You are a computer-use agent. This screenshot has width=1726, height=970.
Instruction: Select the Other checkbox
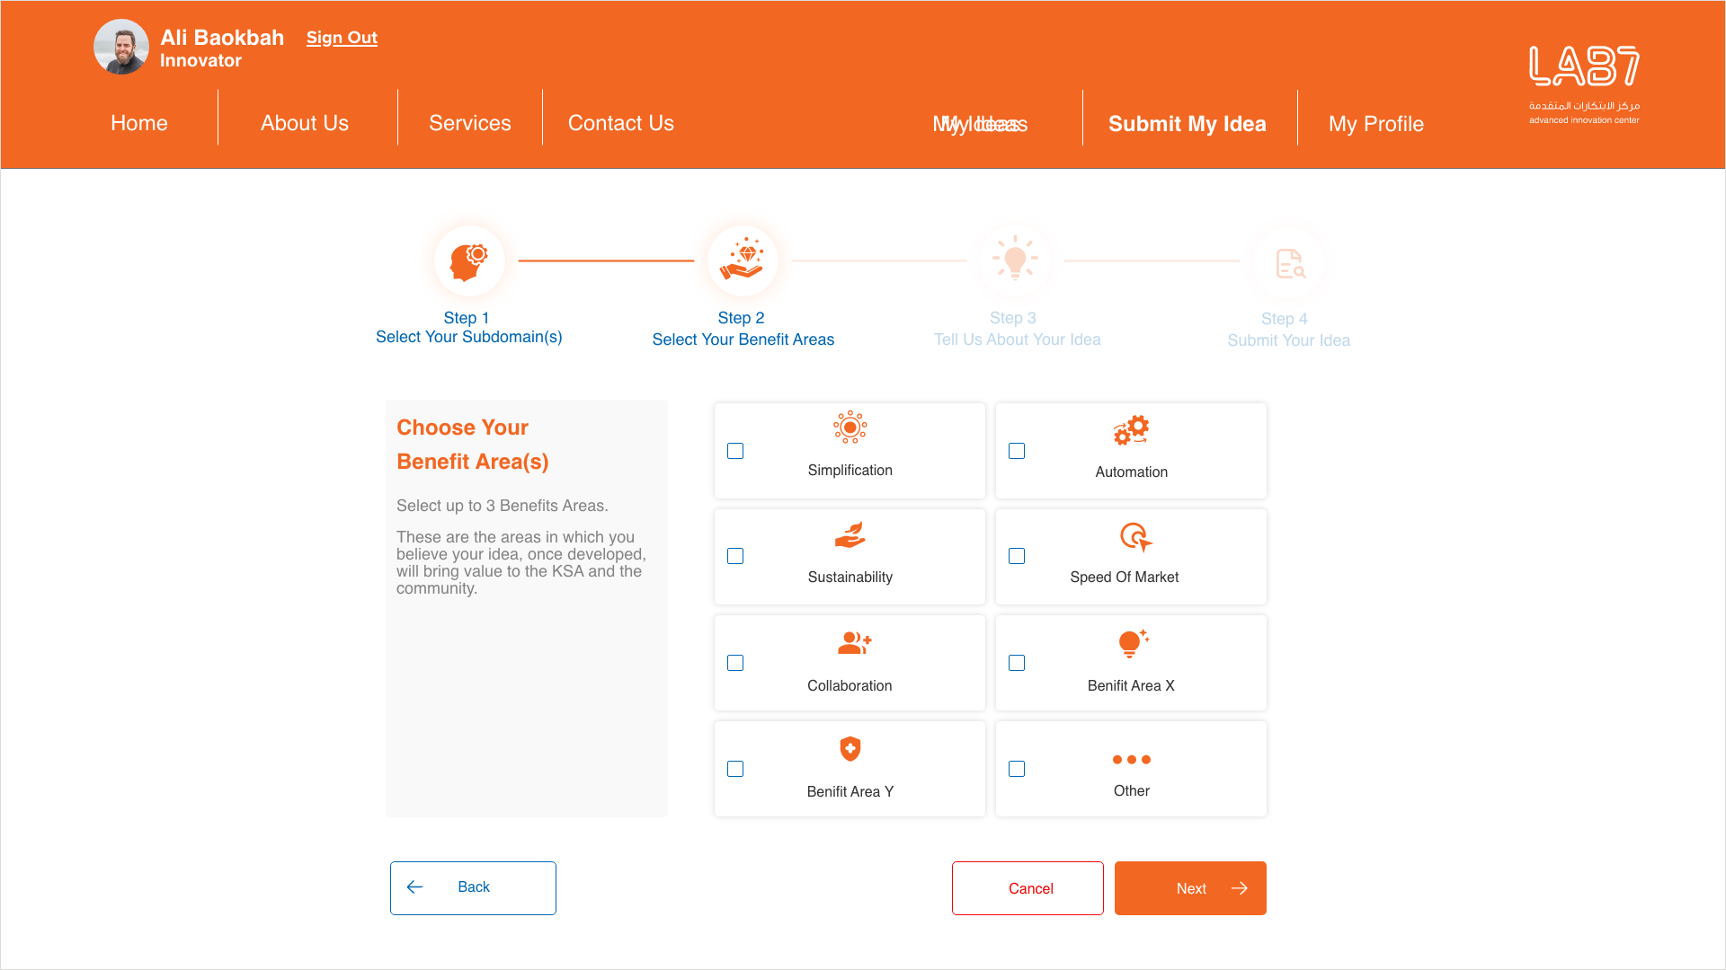pyautogui.click(x=1017, y=769)
